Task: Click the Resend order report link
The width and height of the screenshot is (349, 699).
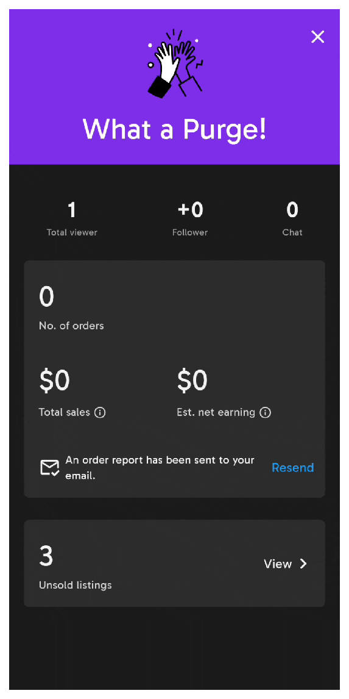Action: (x=292, y=468)
